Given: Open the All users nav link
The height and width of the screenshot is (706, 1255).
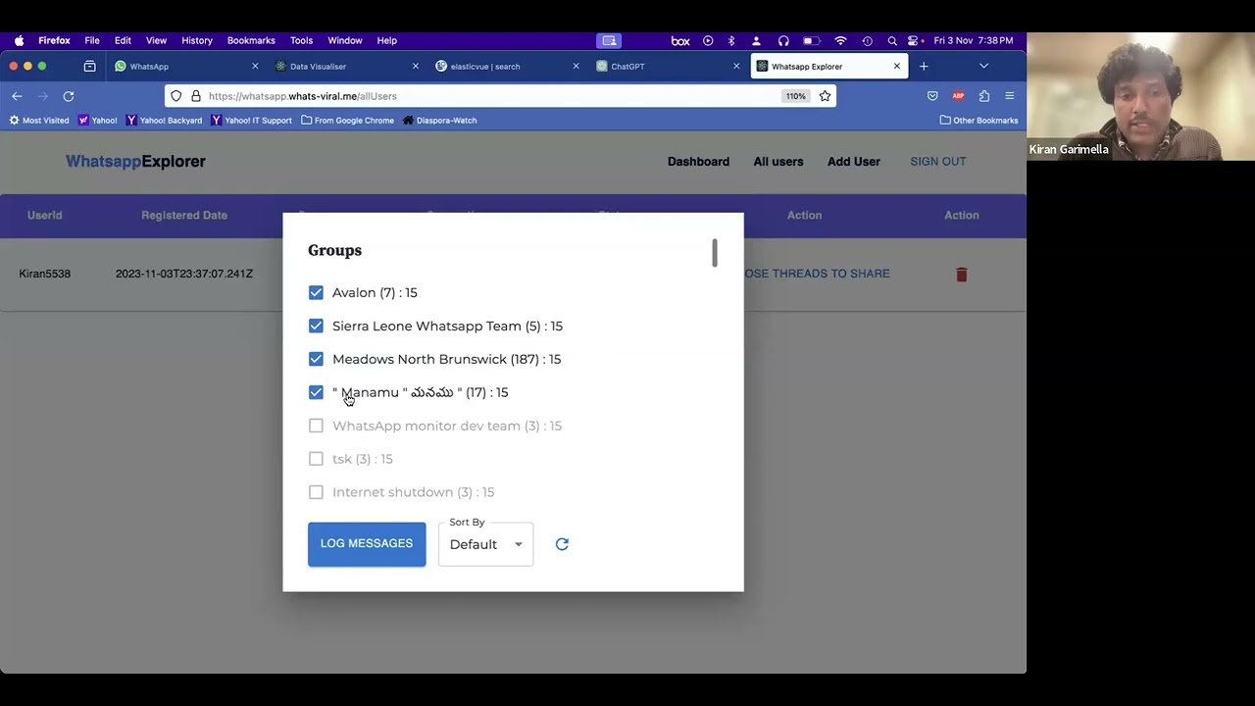Looking at the screenshot, I should (x=778, y=162).
